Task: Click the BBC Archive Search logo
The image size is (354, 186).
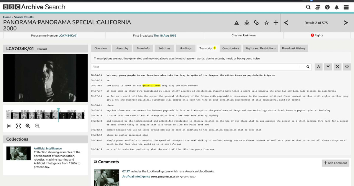Action: point(34,7)
